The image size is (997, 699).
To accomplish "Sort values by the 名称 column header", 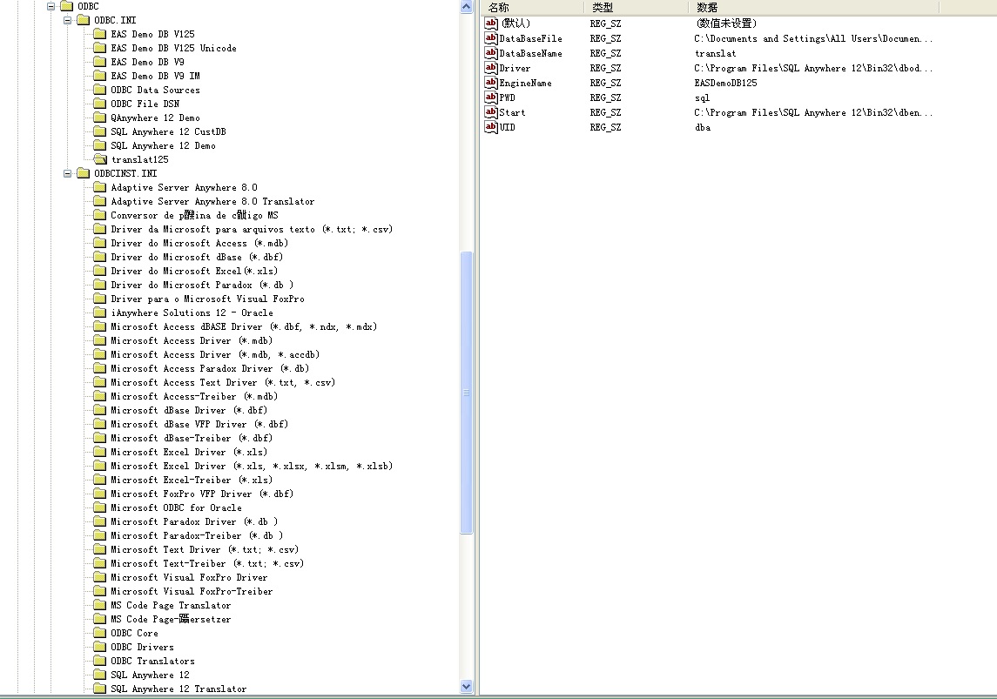I will 533,7.
